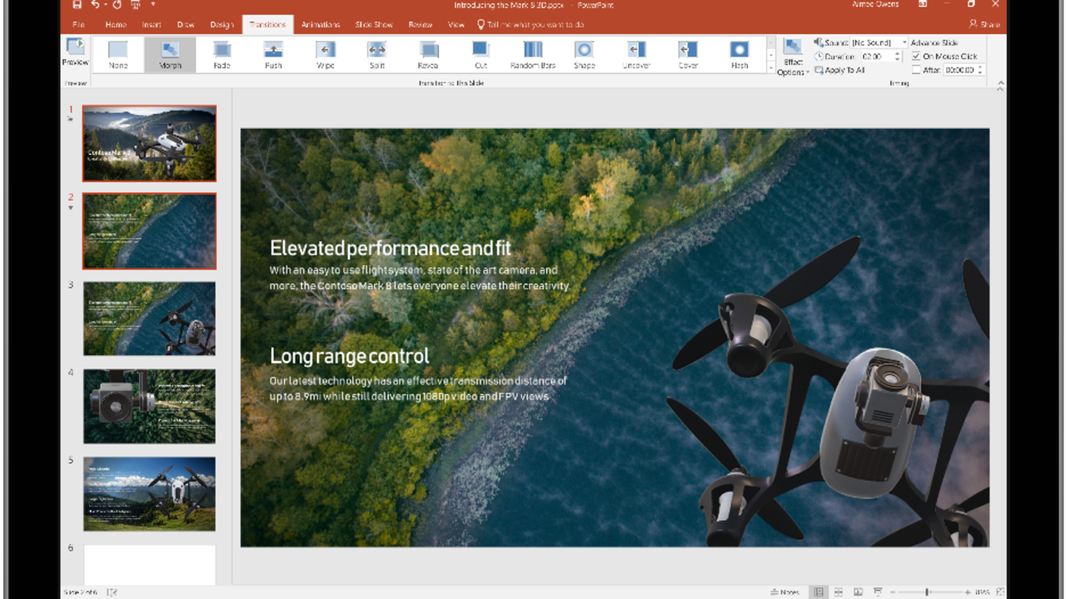Apply the Cut transition

[481, 55]
